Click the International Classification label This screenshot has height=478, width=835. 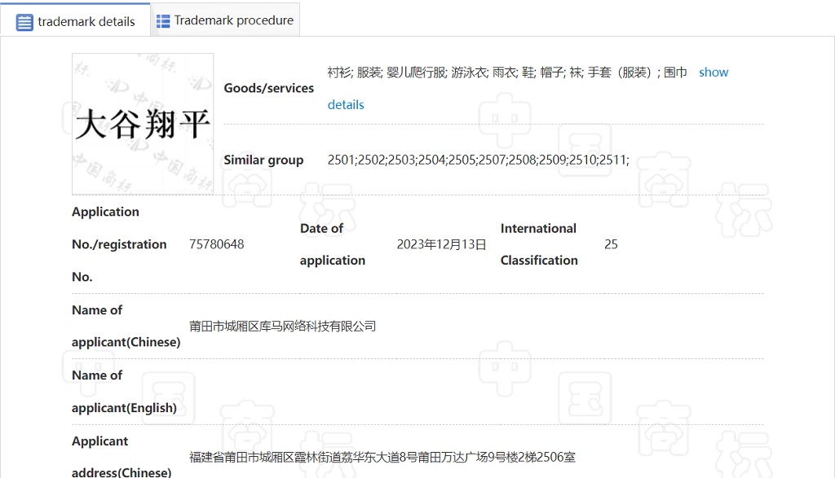(x=539, y=244)
